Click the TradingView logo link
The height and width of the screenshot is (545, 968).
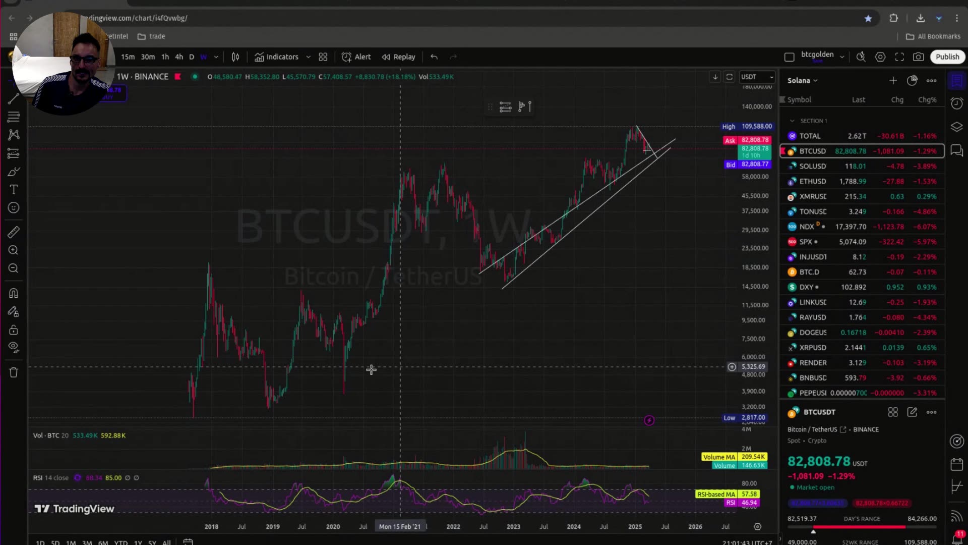coord(75,509)
